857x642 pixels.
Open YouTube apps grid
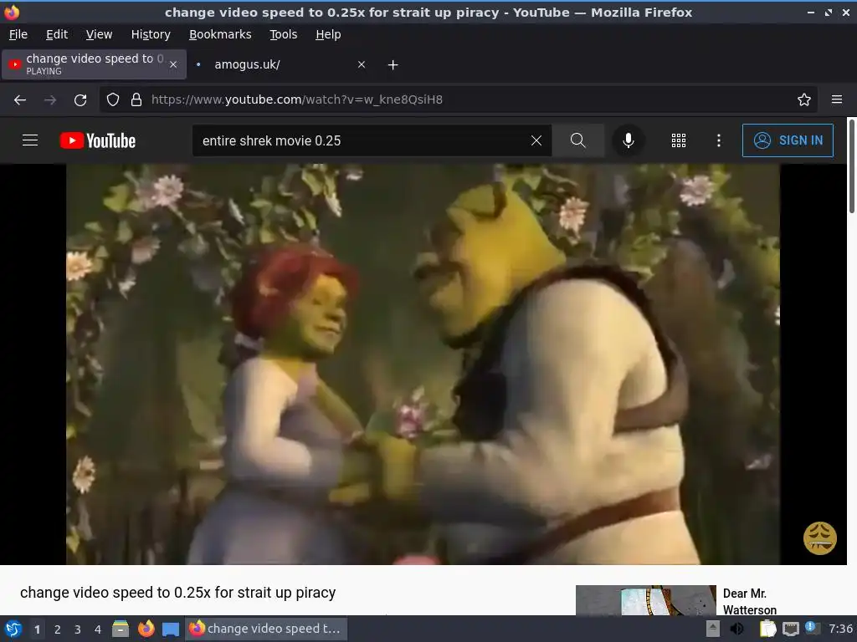[x=678, y=140]
